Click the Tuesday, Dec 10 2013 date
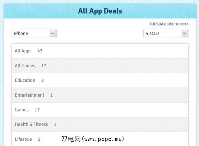The image size is (199, 146). [169, 24]
